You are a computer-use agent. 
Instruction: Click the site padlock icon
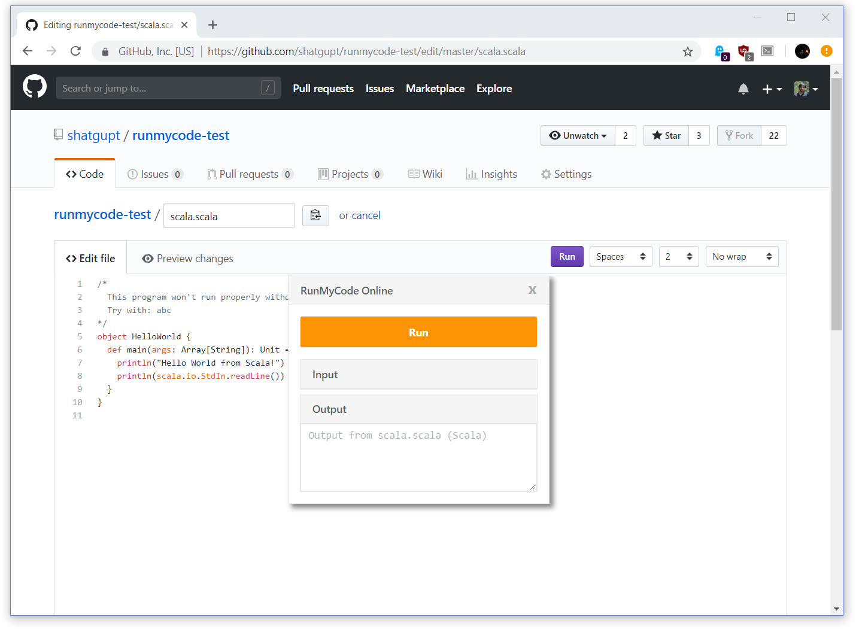click(105, 51)
